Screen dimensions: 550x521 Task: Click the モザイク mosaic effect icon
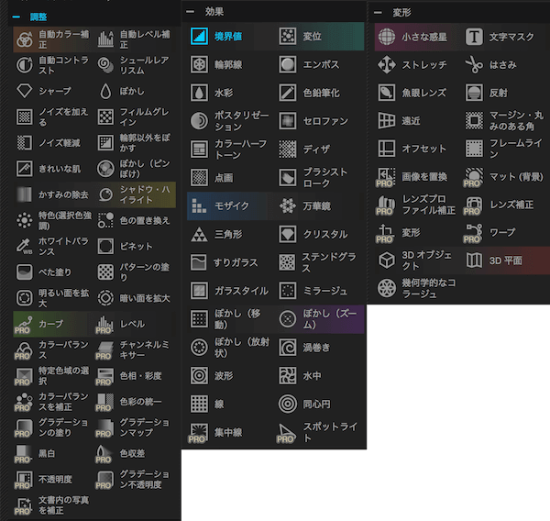coord(199,205)
